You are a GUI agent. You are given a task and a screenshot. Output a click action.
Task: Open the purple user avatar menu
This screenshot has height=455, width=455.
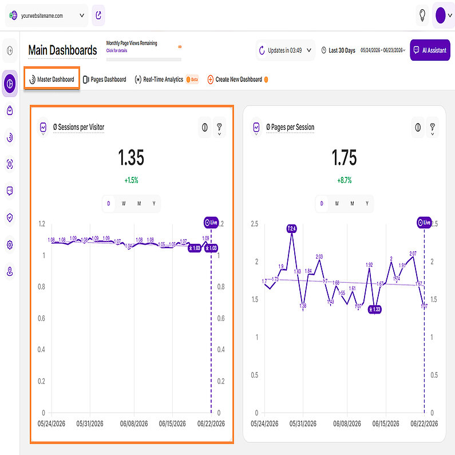[x=440, y=15]
